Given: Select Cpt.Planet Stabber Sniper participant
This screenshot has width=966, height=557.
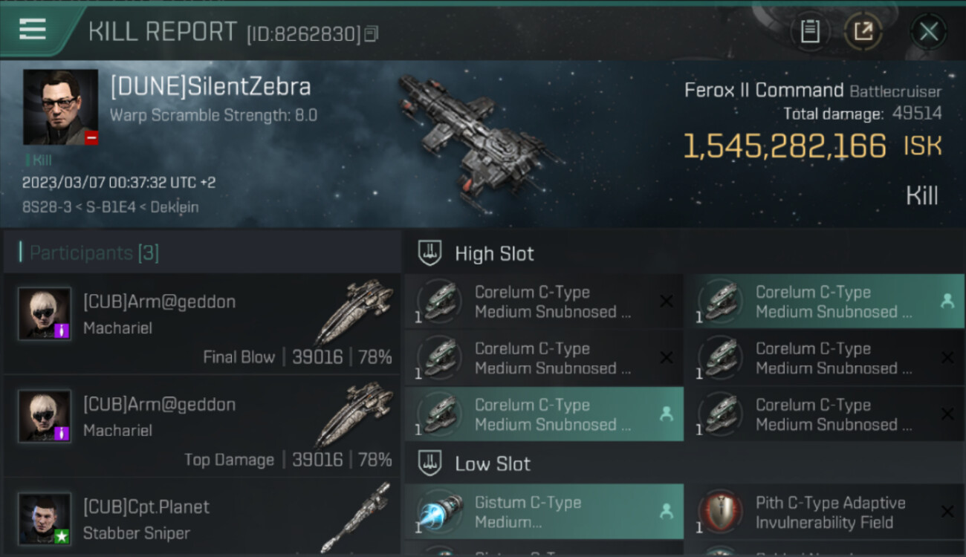Looking at the screenshot, I should (x=202, y=518).
